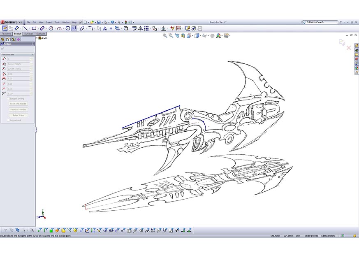Select the Sketch Fillet tool
This screenshot has width=359, height=258.
coord(90,28)
